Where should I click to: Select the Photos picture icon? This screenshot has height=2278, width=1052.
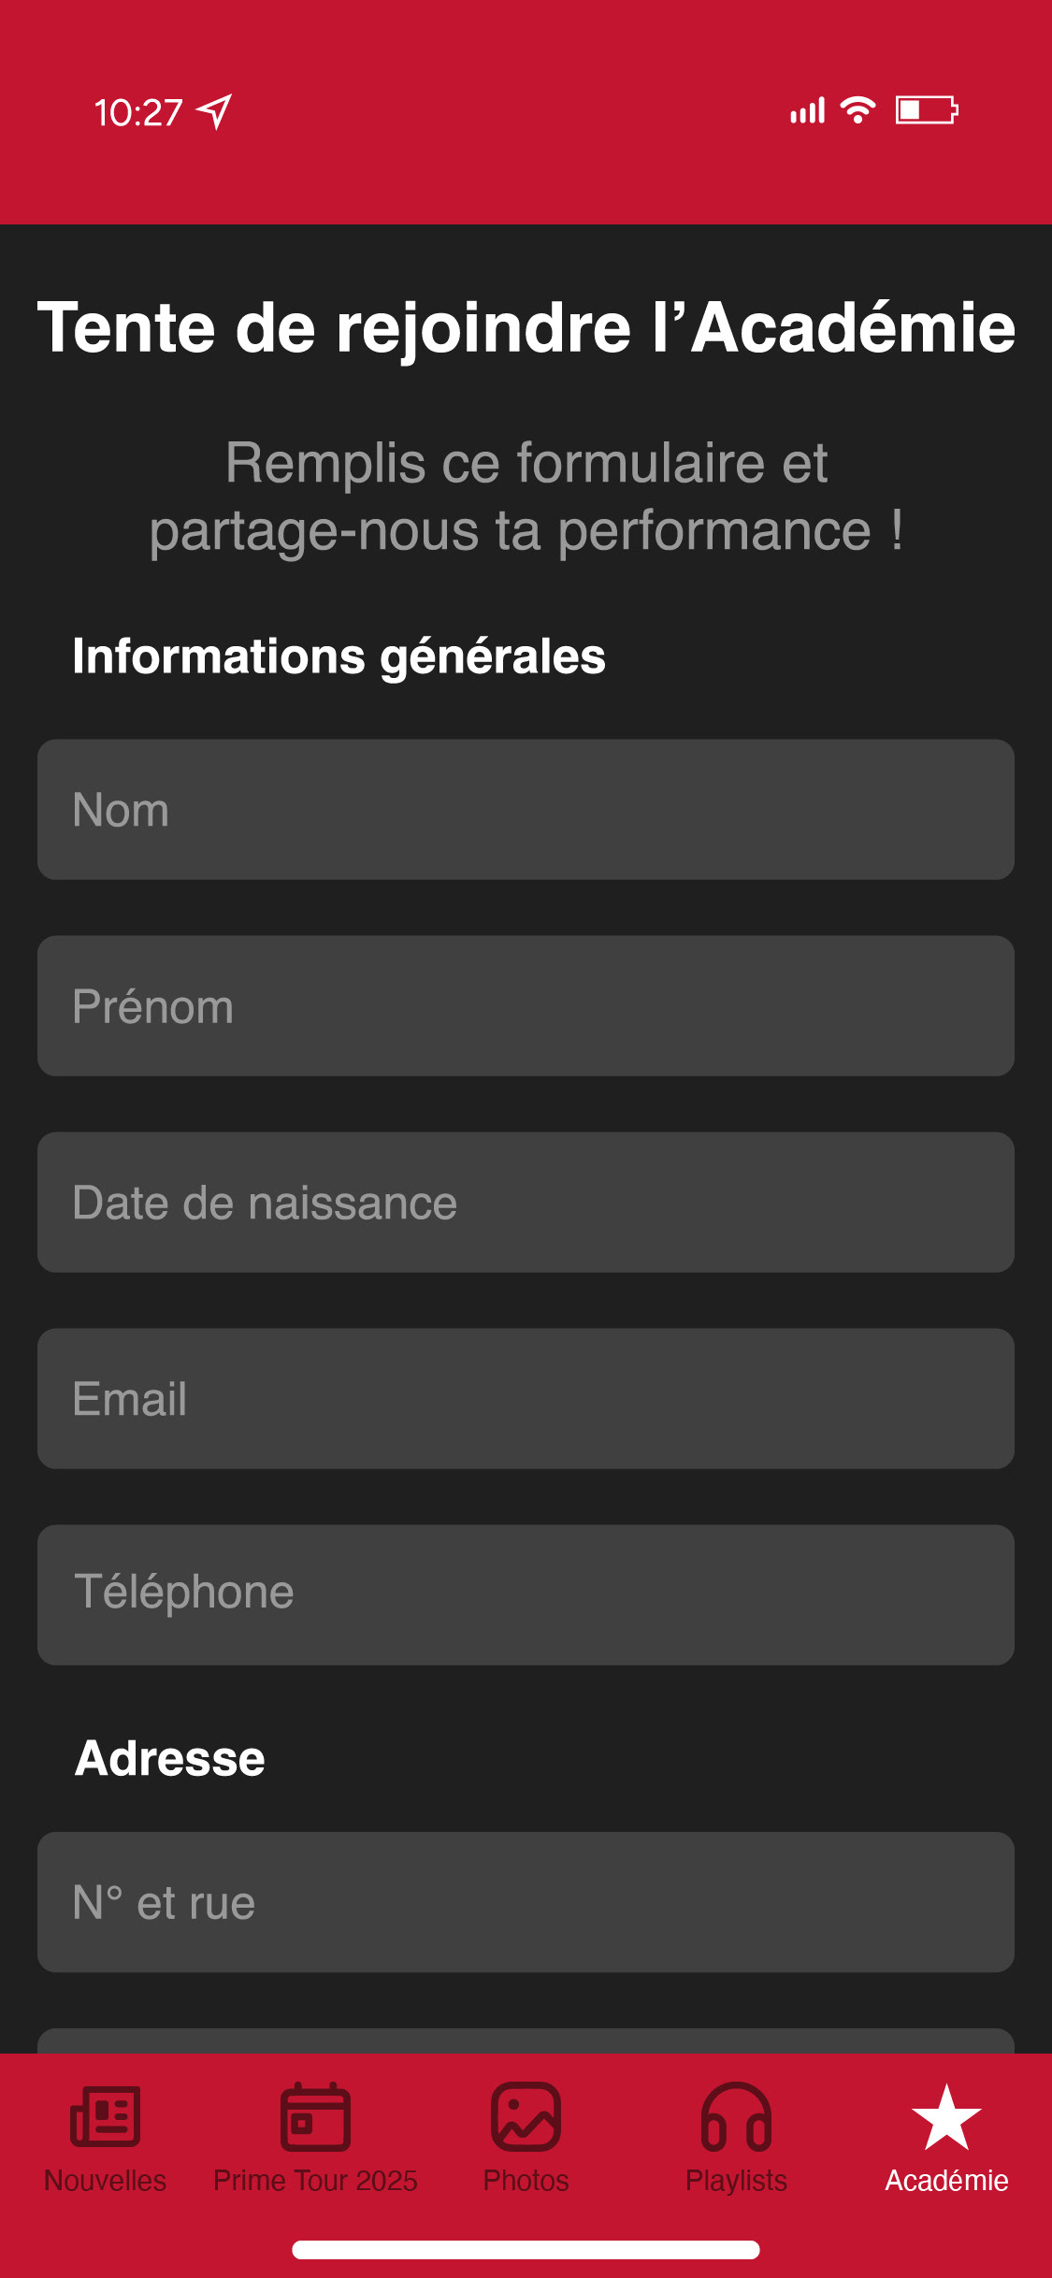click(x=526, y=2117)
